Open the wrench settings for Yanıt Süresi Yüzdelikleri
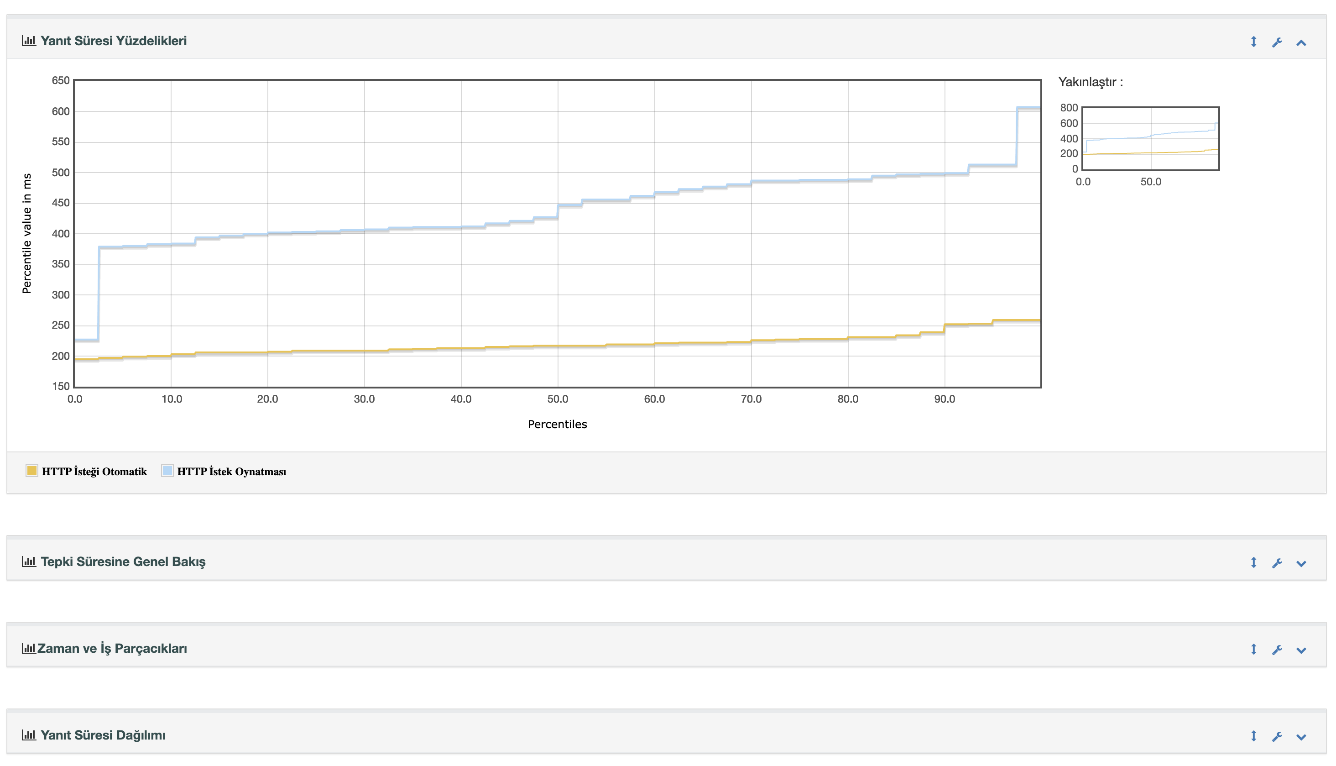Viewport: 1336px width, 766px height. click(1278, 42)
